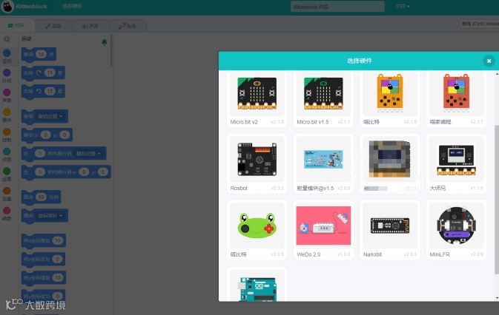Click the hardware dialog vertical scrollbar

coord(497,200)
